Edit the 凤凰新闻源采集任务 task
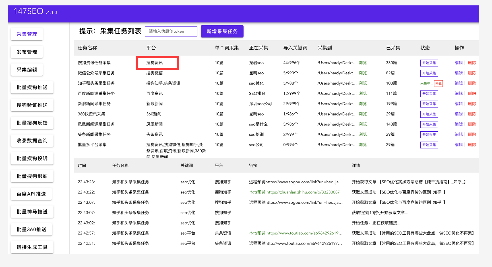Image resolution: width=492 pixels, height=267 pixels. (x=458, y=124)
